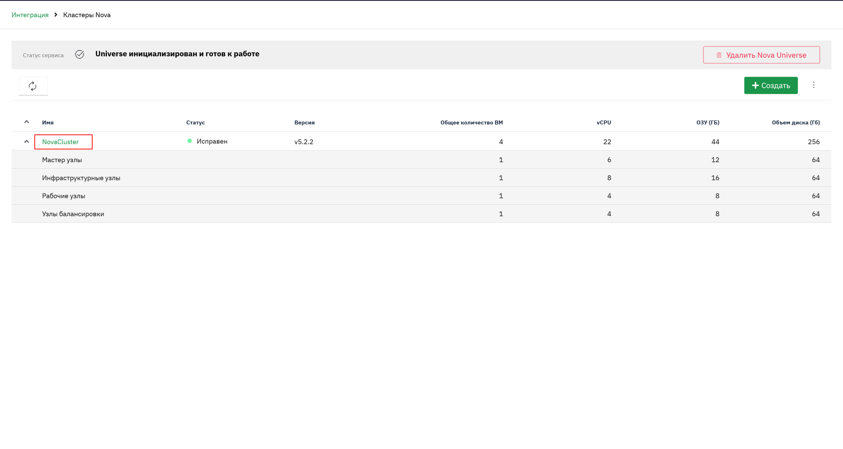
Task: Collapse the NovaCluster row
Action: (x=26, y=142)
